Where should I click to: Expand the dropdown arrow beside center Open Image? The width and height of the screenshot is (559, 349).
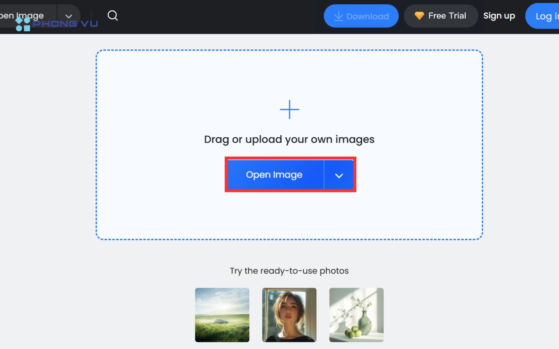[339, 175]
